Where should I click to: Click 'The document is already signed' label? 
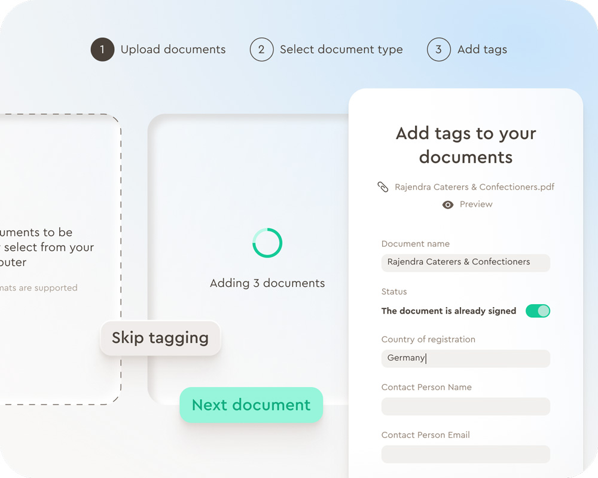(x=448, y=311)
